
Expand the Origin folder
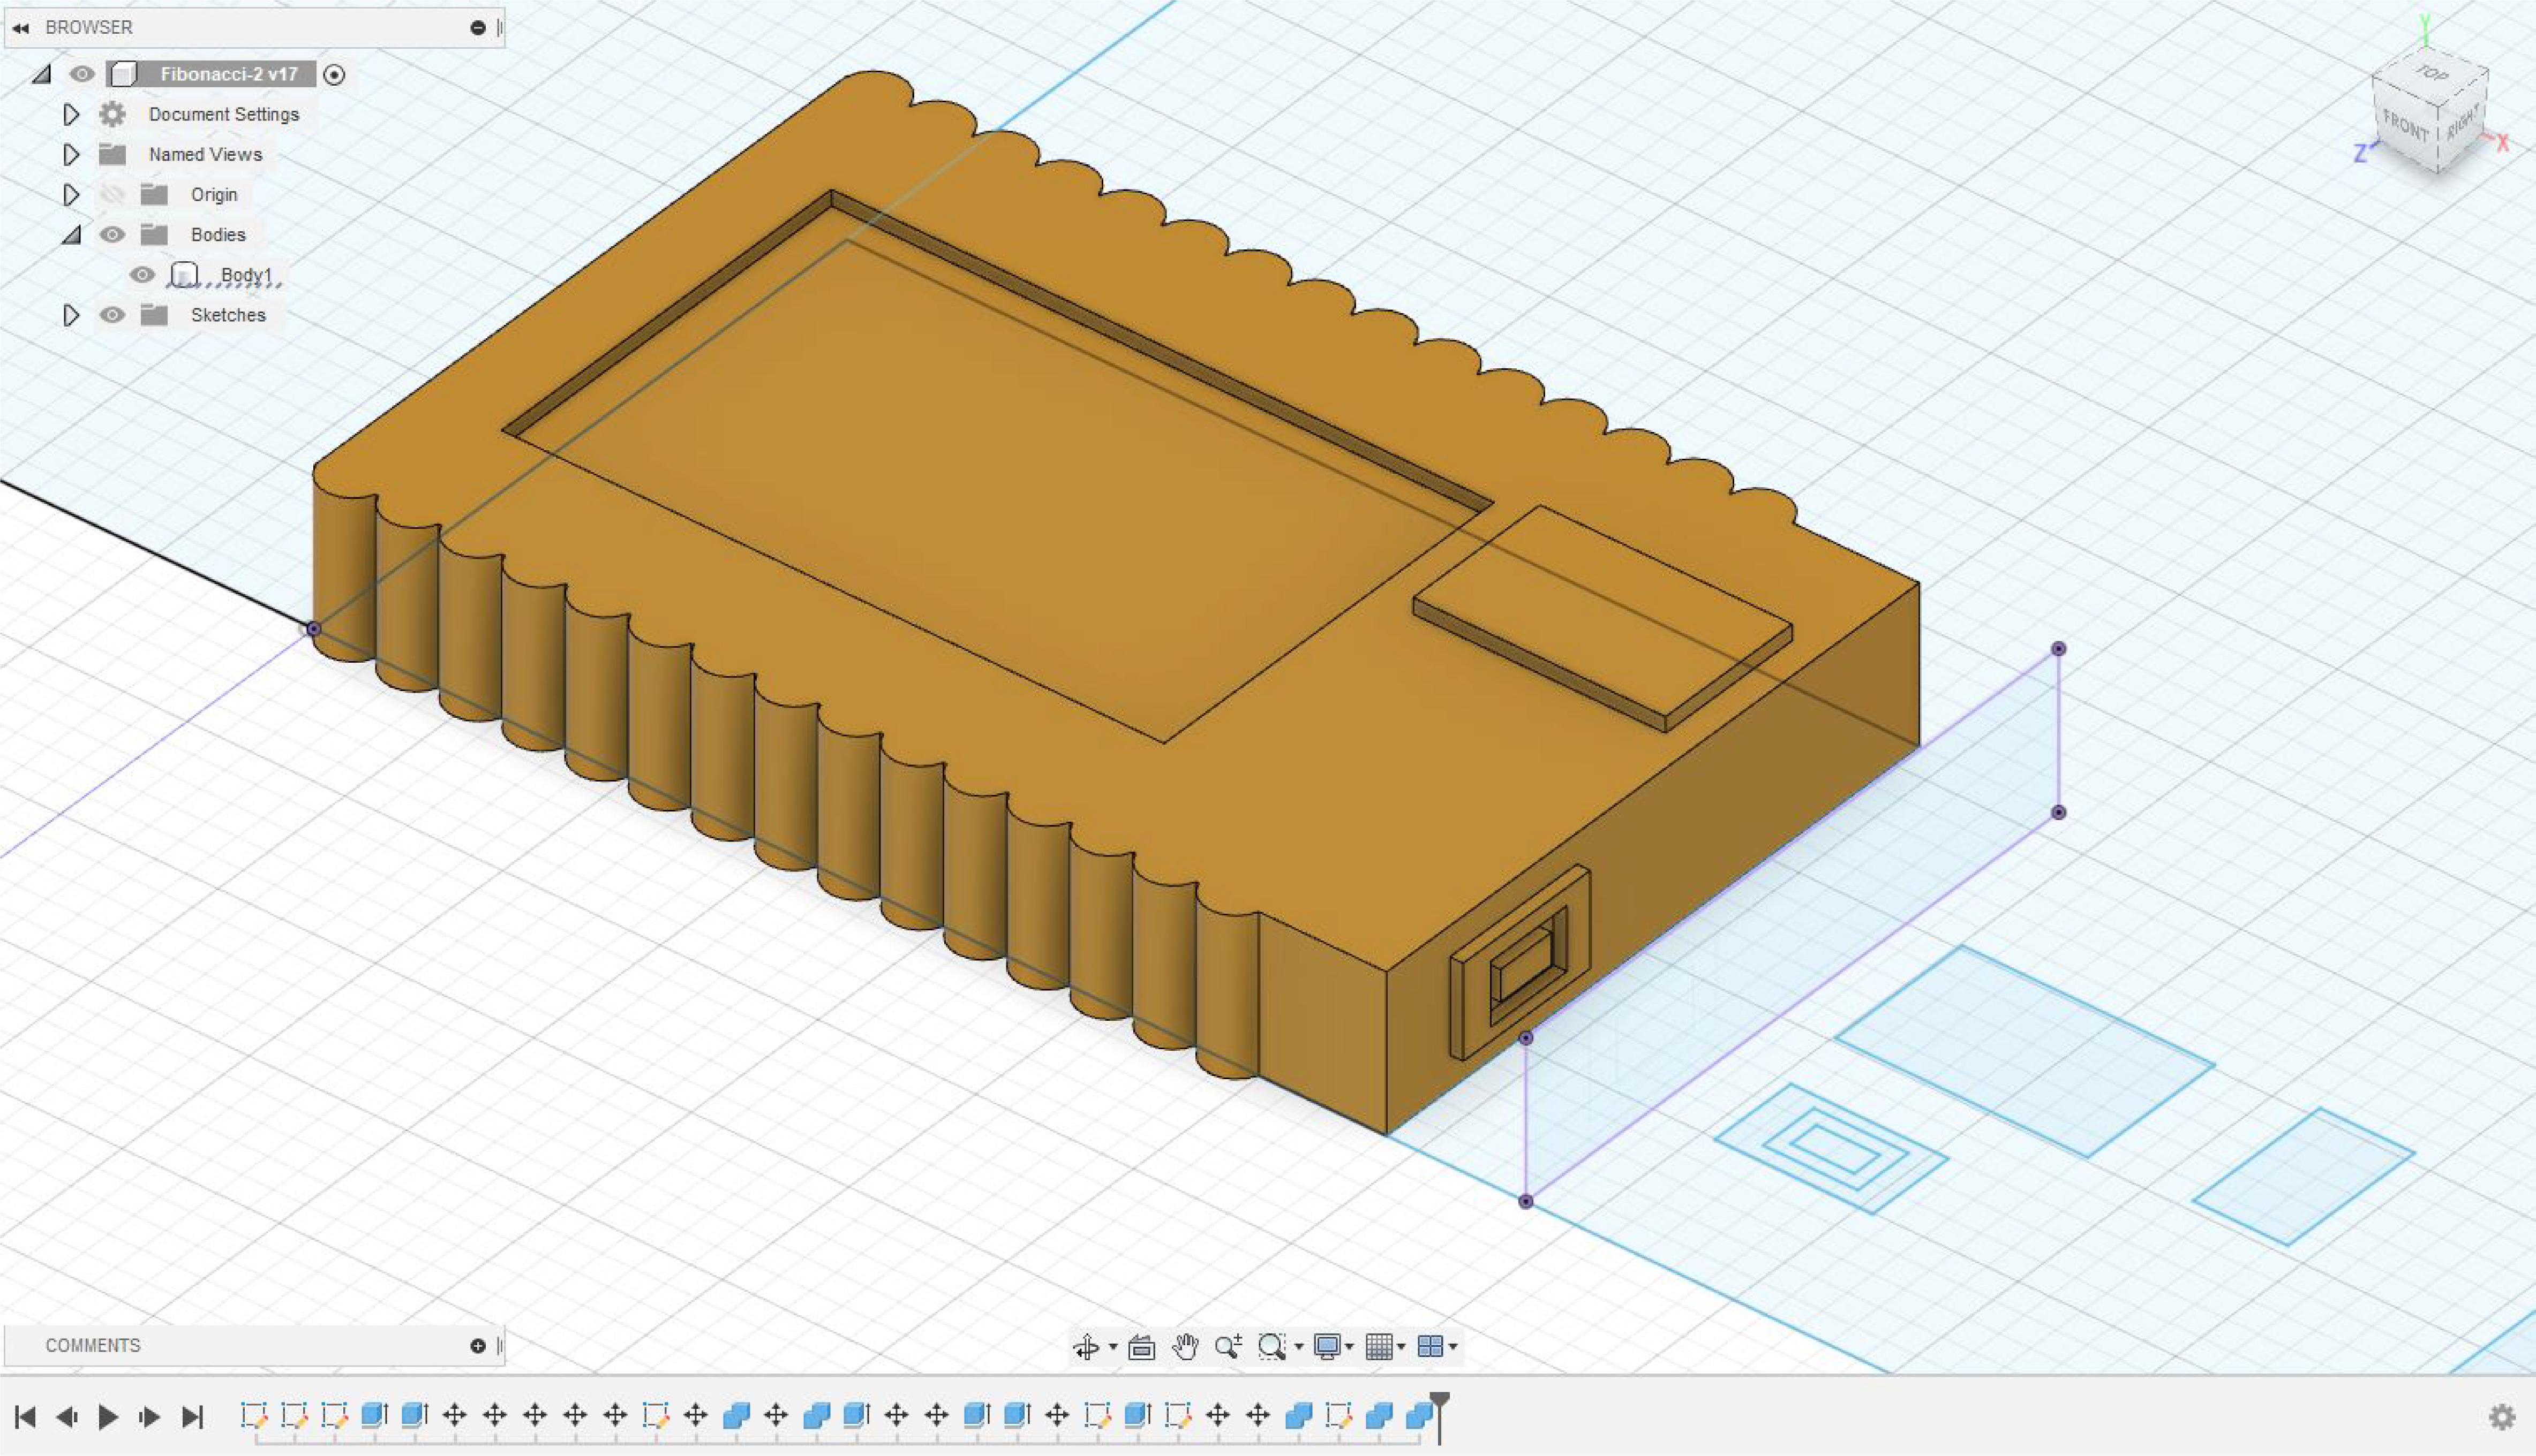coord(71,194)
